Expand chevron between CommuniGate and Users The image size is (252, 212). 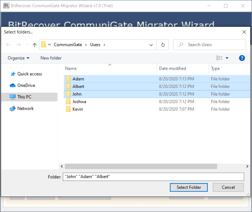86,45
